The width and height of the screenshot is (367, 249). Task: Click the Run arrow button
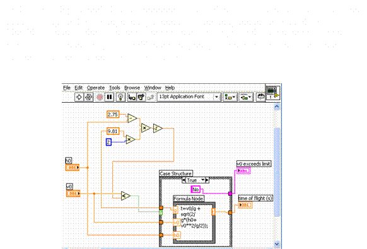point(79,97)
